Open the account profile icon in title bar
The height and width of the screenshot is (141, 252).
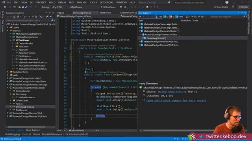[x=227, y=2]
